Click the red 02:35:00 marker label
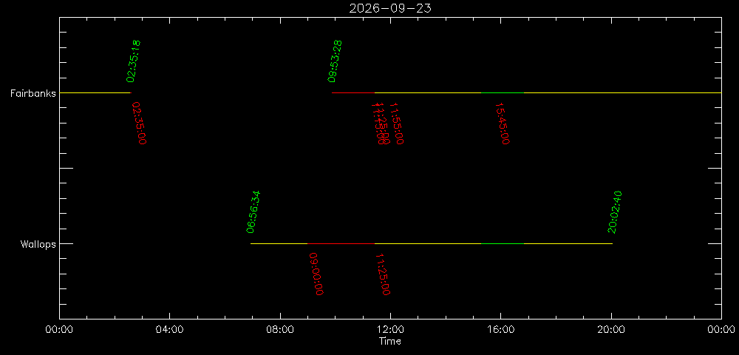 pos(139,123)
